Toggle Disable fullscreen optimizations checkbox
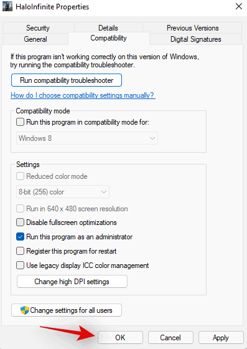247x349 pixels. pyautogui.click(x=20, y=222)
